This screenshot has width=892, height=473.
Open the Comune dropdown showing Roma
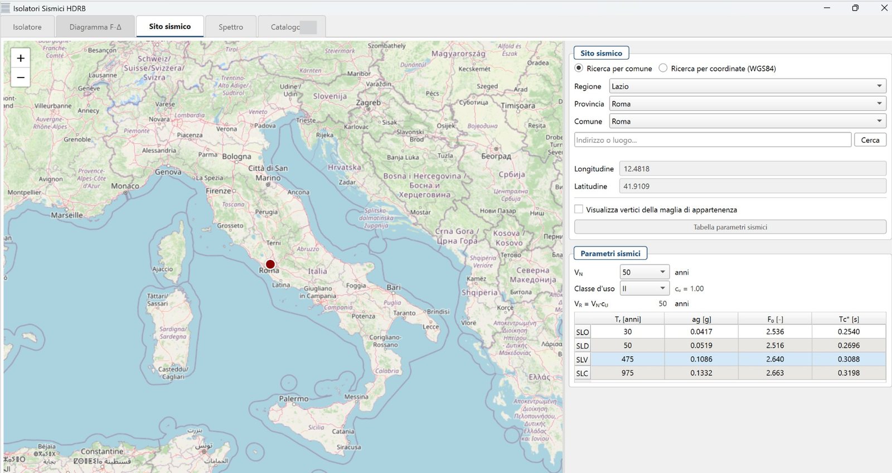[x=748, y=121]
